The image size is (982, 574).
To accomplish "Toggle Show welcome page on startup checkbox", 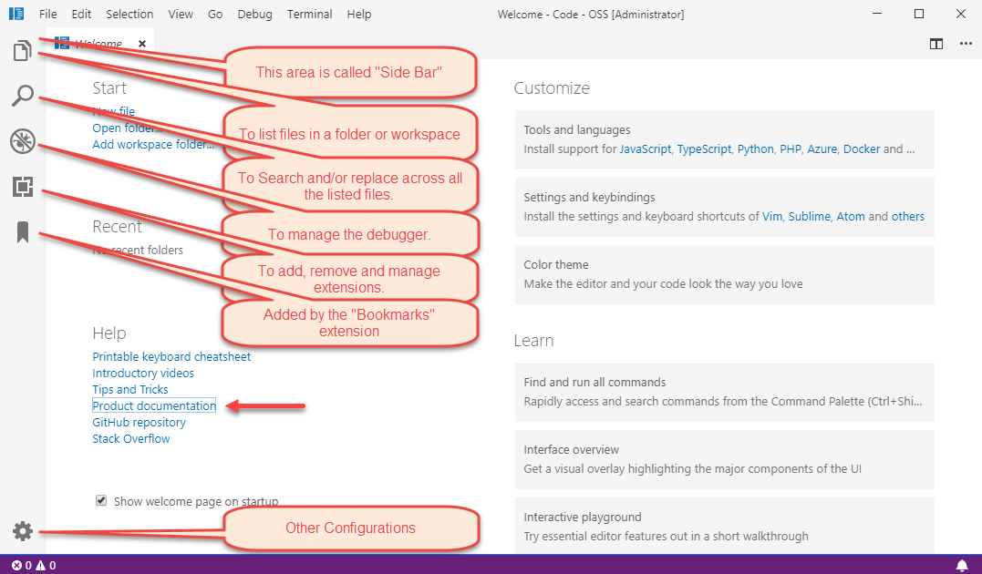I will pos(101,501).
